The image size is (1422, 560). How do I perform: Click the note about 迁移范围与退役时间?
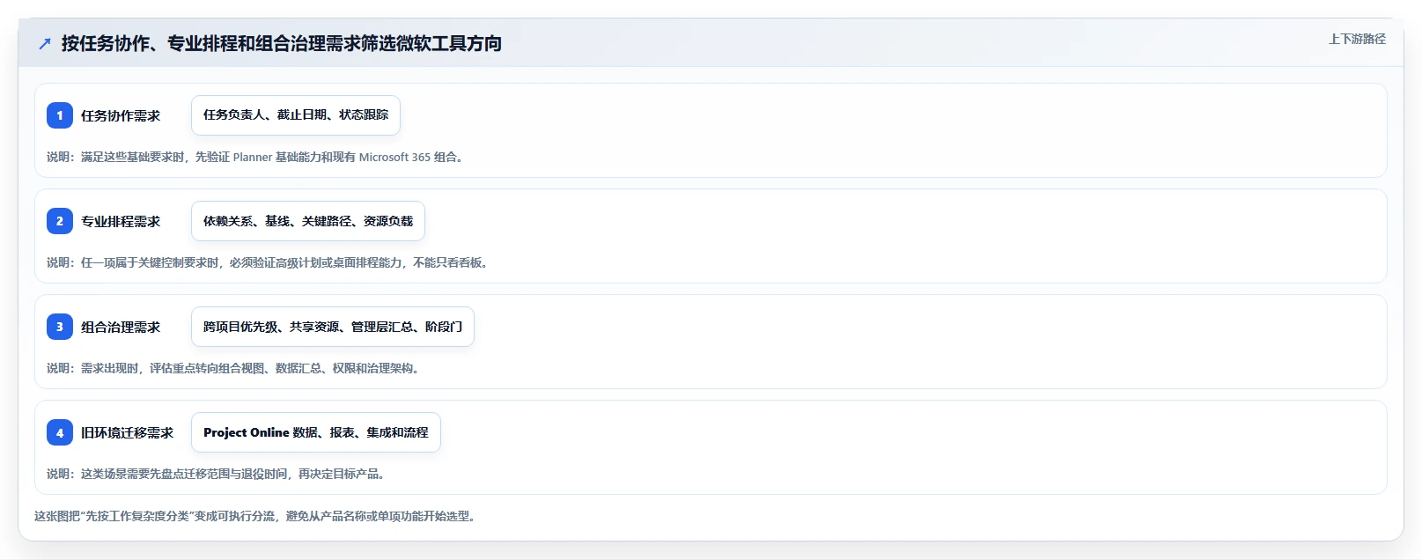(217, 474)
